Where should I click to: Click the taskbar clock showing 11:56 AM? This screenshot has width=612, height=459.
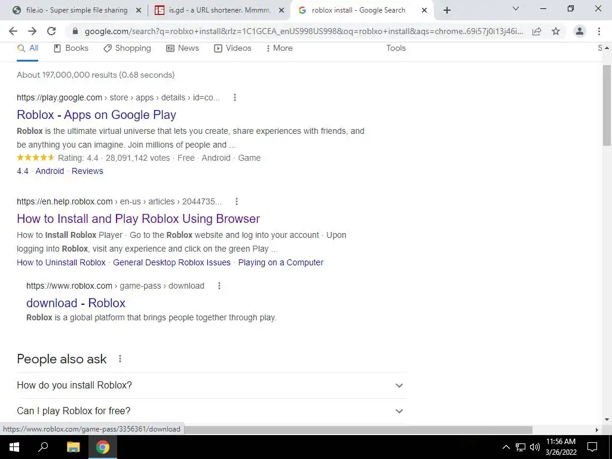coord(561,447)
